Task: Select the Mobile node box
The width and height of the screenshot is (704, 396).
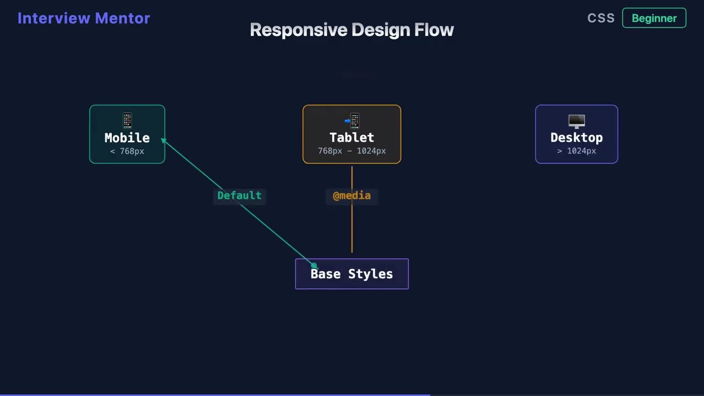Action: (127, 134)
